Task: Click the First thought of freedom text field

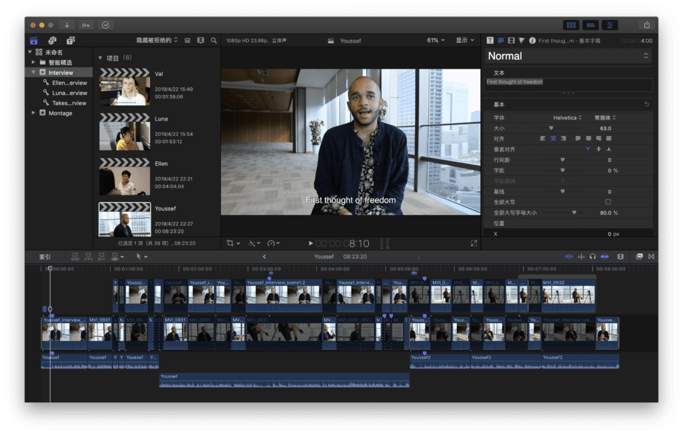Action: click(x=568, y=85)
